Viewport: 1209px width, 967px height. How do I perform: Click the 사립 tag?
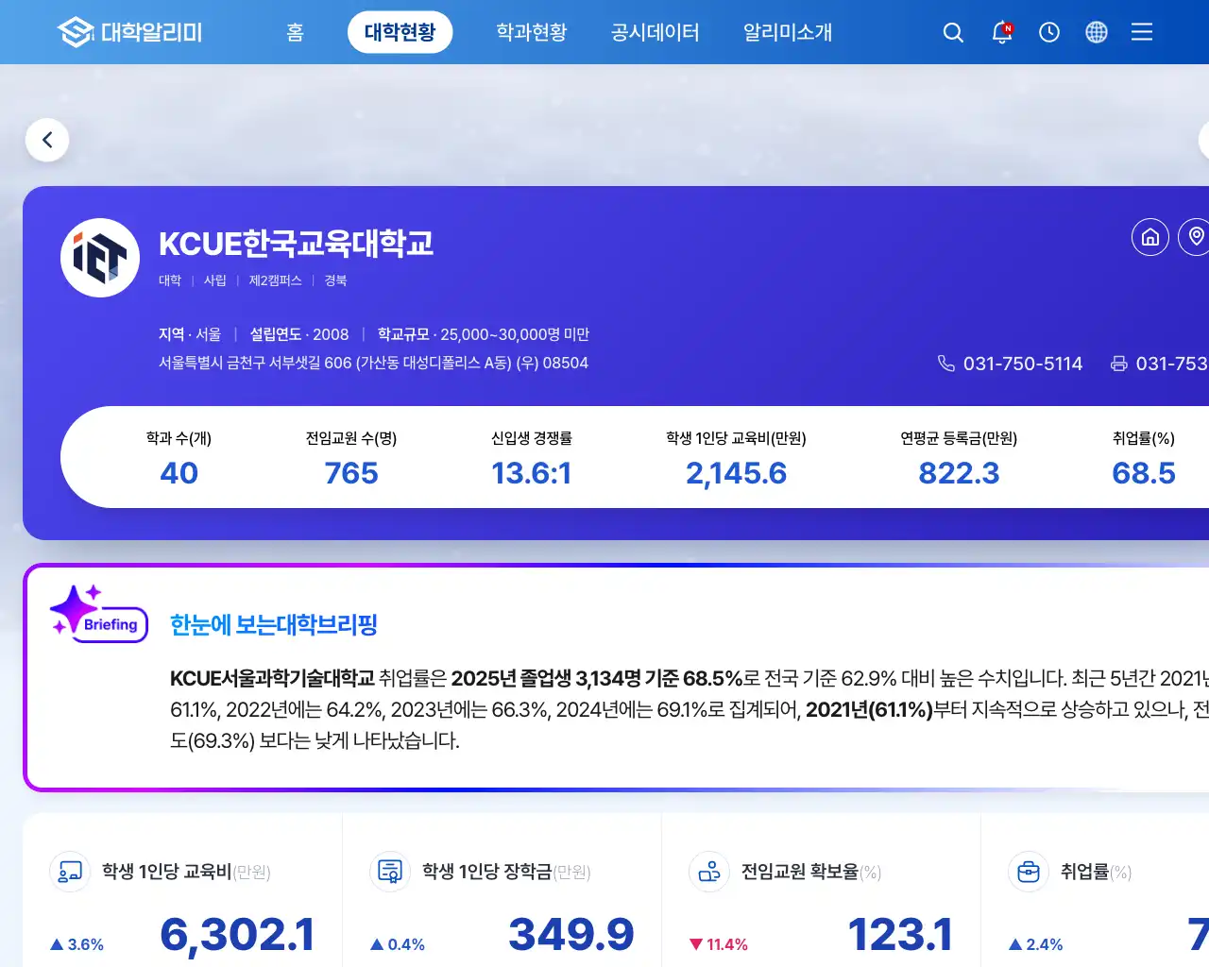[215, 280]
